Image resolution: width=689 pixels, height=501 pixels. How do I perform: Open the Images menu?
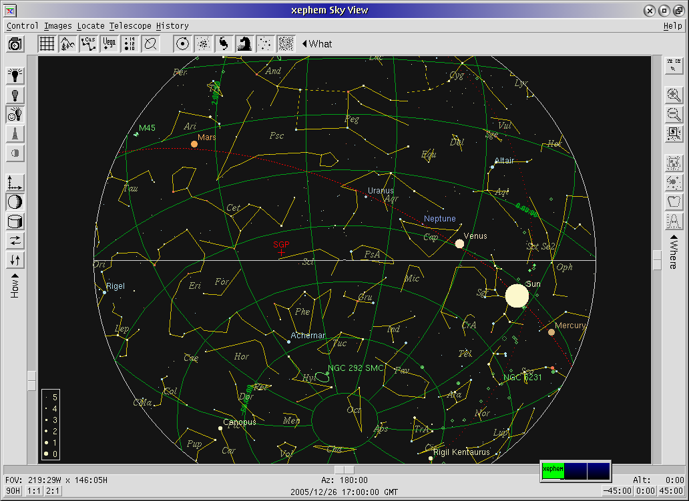(57, 26)
